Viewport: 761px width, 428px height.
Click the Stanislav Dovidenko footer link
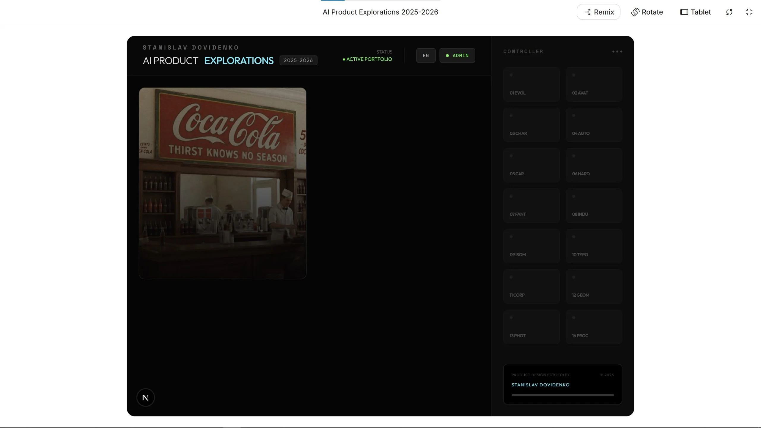click(x=540, y=385)
